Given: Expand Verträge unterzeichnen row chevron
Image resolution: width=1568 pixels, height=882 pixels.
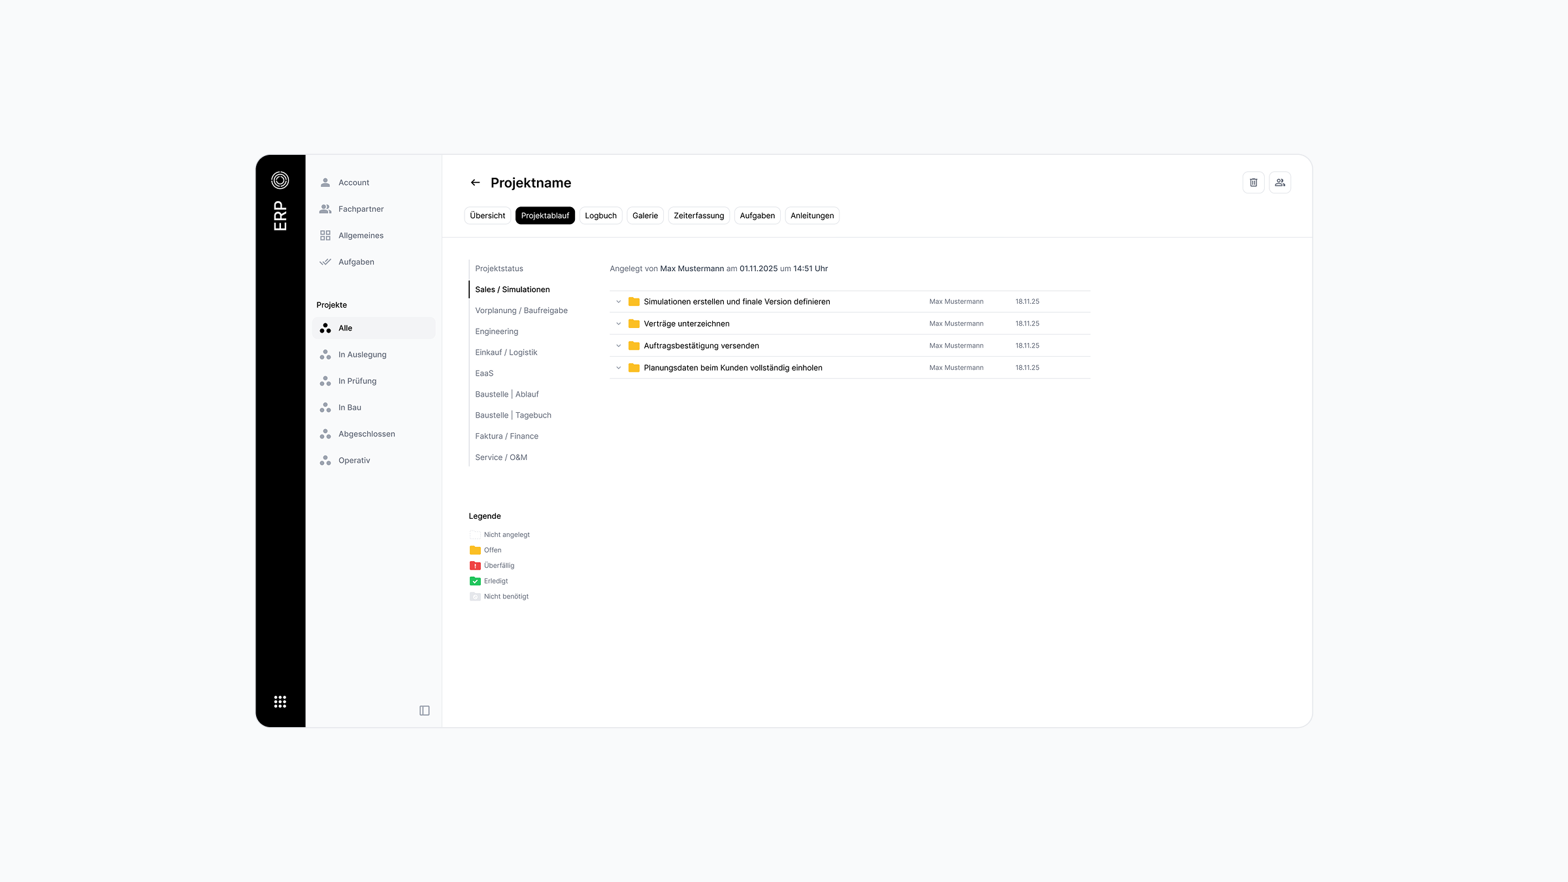Looking at the screenshot, I should [x=619, y=324].
